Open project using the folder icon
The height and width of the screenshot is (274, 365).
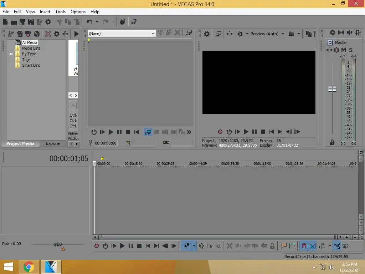click(x=14, y=22)
